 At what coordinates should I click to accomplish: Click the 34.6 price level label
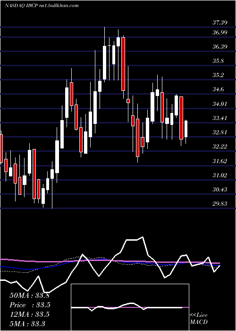[218, 89]
